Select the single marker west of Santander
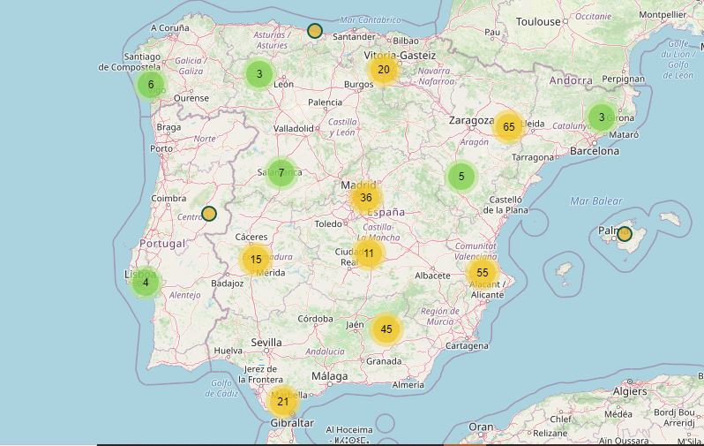The image size is (704, 446). coord(315,32)
